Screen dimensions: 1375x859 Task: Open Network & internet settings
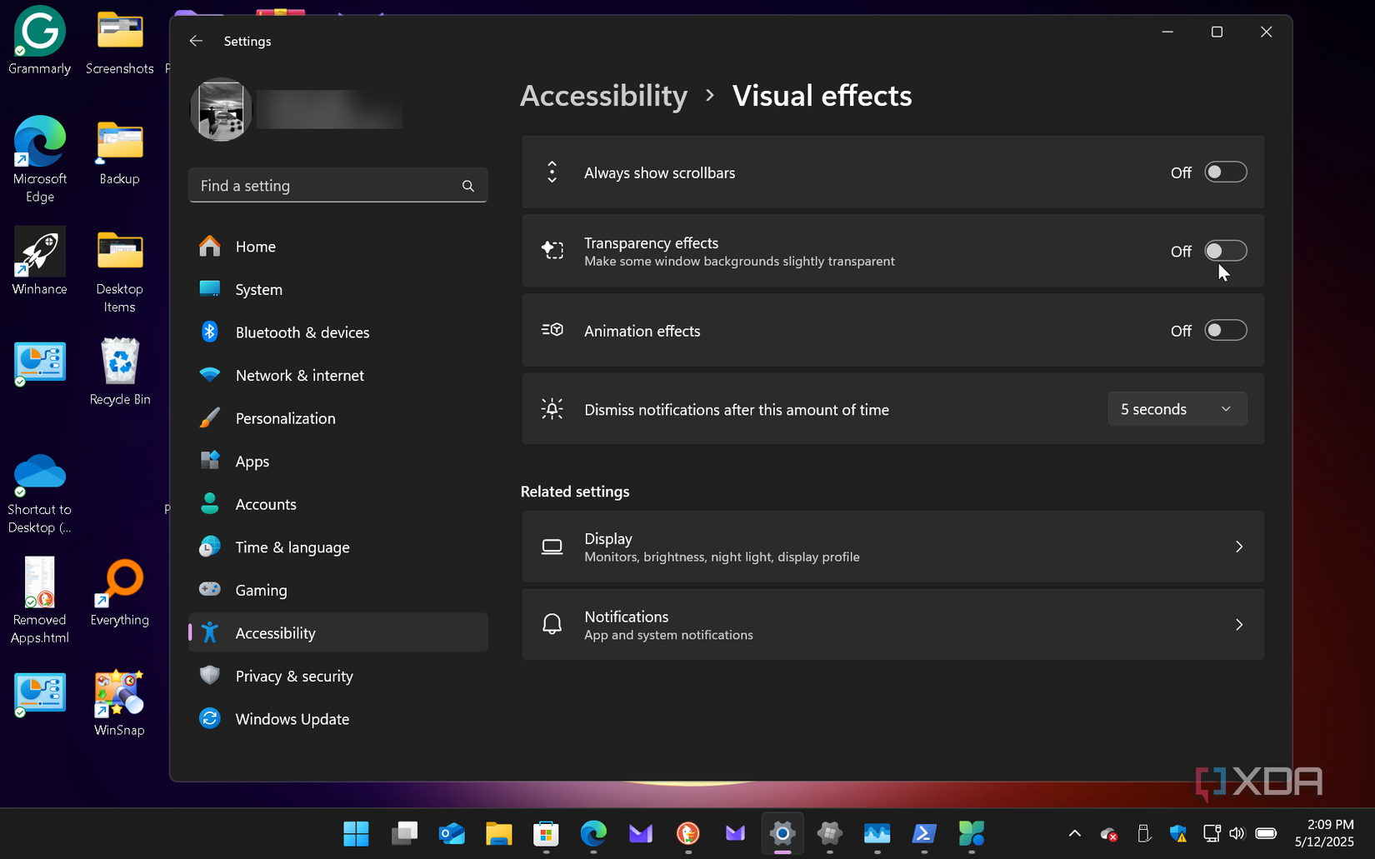pos(299,375)
